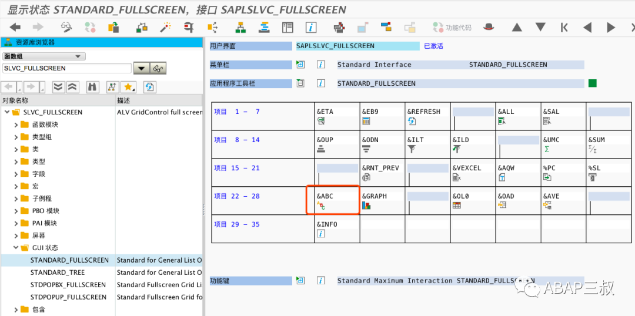Click the up triangle in top toolbar
Screen dimensions: 635x316
[516, 28]
